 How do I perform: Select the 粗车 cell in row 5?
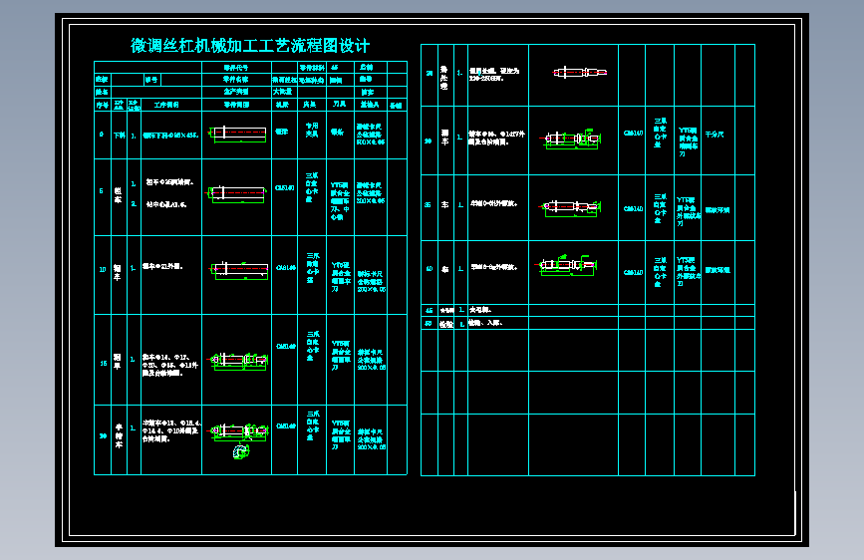tap(119, 195)
